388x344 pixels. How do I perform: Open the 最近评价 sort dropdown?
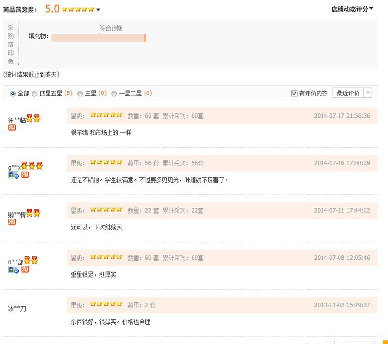point(352,93)
